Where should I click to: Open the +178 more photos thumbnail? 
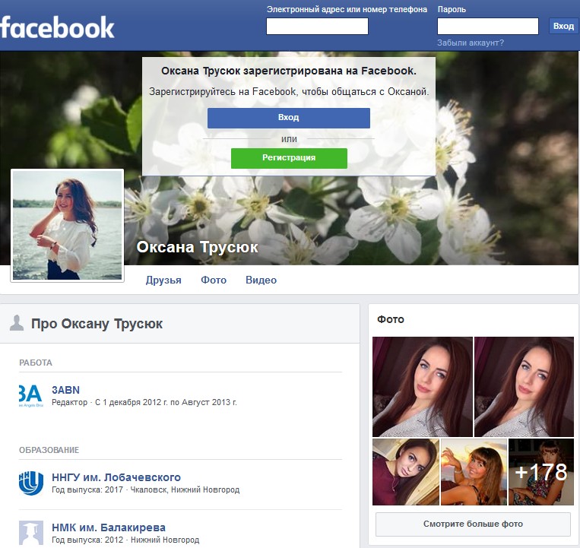pyautogui.click(x=540, y=472)
